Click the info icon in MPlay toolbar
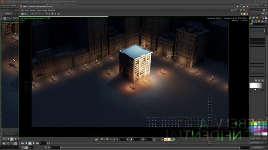 tap(59, 14)
